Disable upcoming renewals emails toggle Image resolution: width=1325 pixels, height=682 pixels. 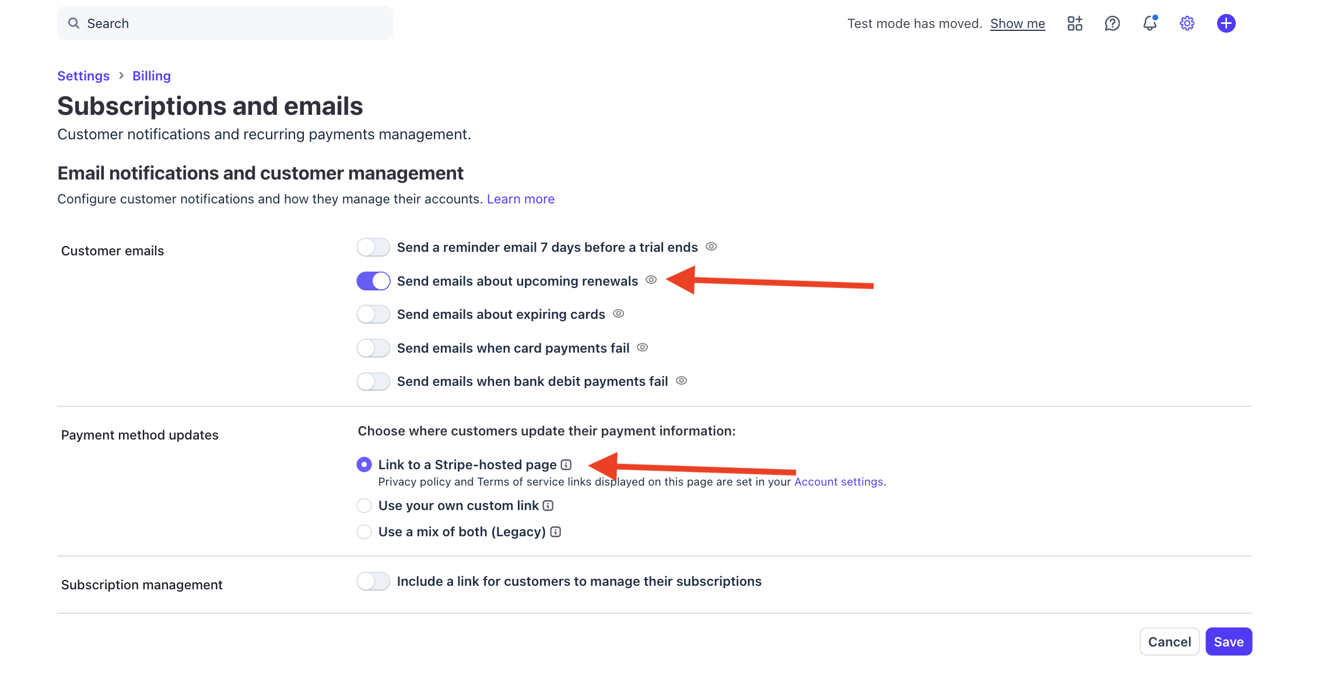373,281
